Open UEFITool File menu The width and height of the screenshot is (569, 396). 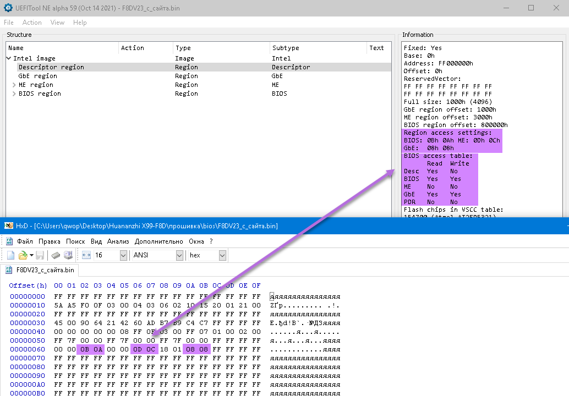pos(9,23)
